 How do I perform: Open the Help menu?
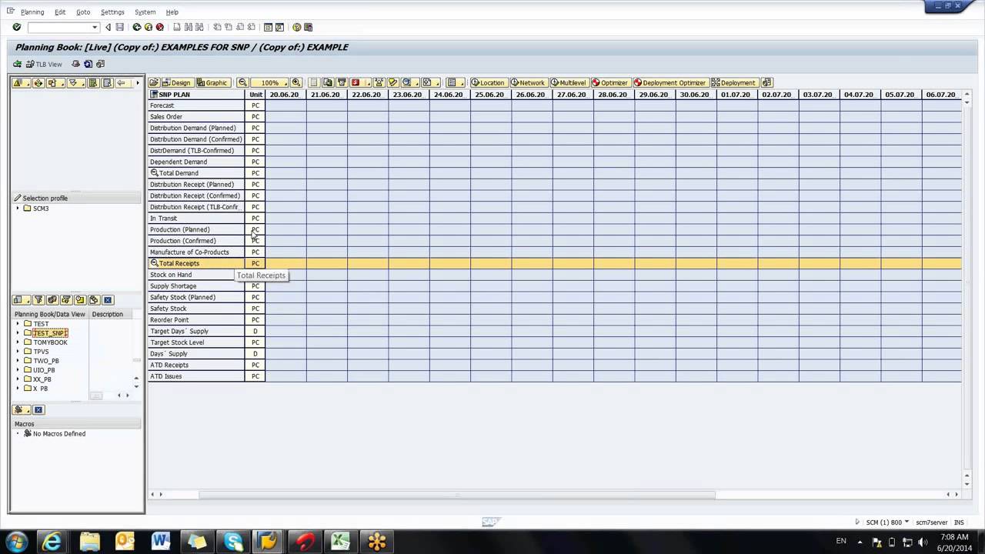click(x=172, y=12)
